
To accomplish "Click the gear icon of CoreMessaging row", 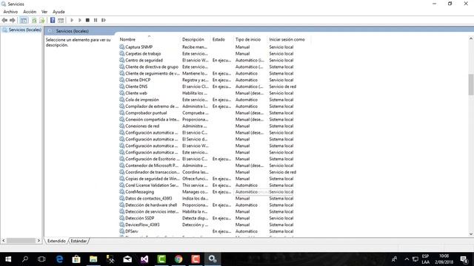I will click(121, 192).
